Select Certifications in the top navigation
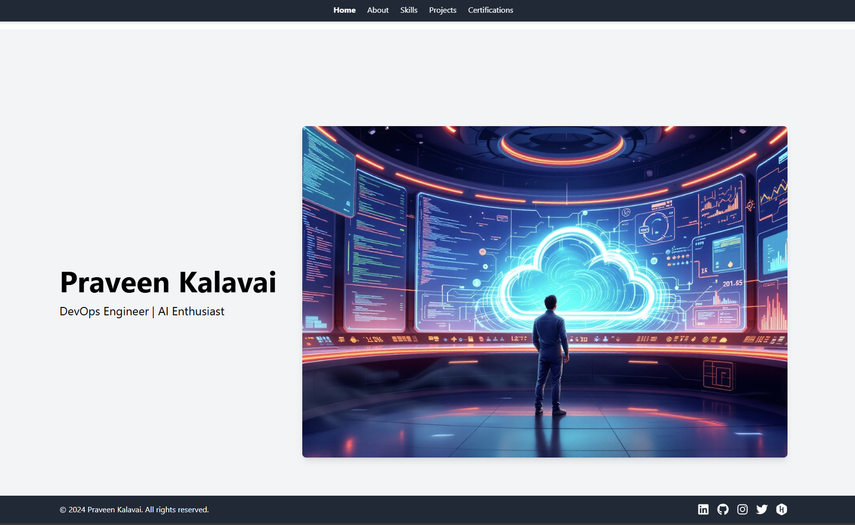This screenshot has width=855, height=525. tap(490, 10)
